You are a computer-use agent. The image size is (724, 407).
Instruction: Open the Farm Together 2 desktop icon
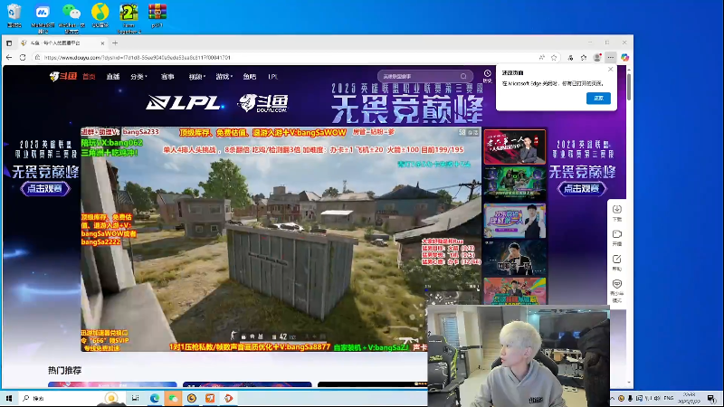coord(129,17)
